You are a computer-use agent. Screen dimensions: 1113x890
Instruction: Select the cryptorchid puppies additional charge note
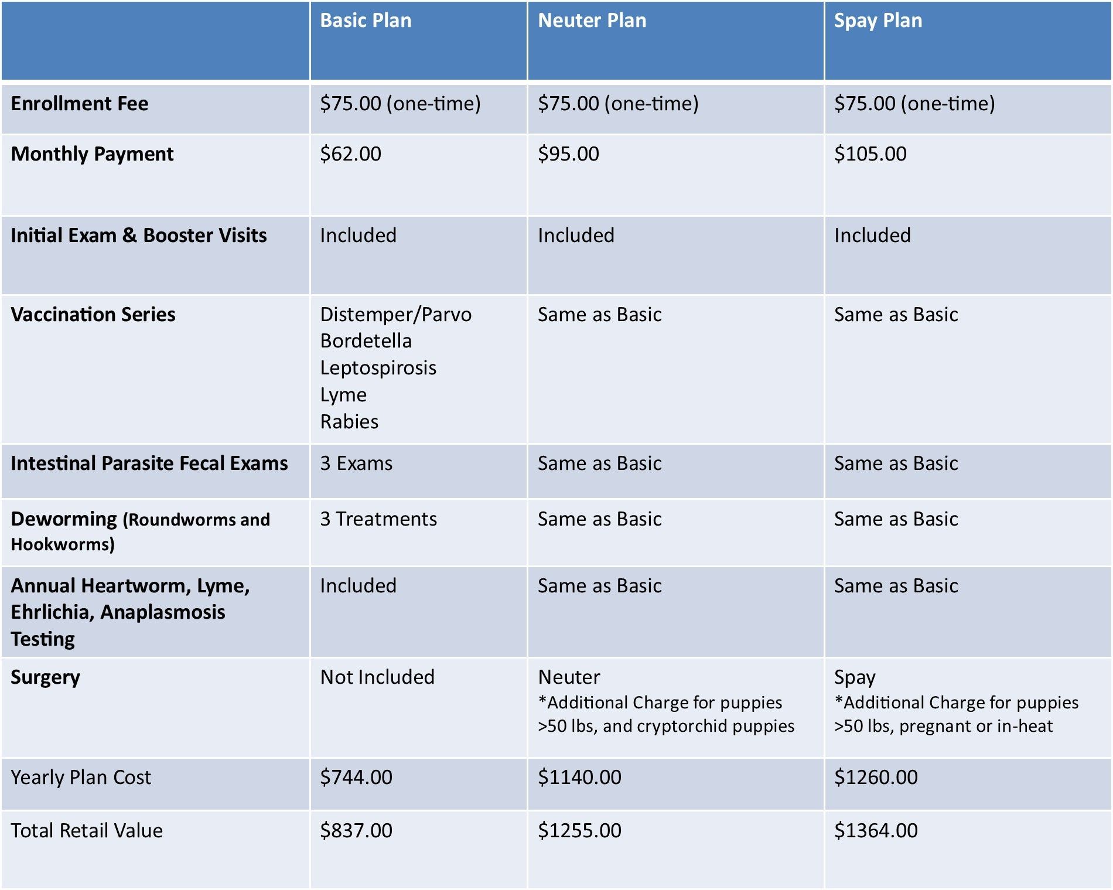point(666,714)
